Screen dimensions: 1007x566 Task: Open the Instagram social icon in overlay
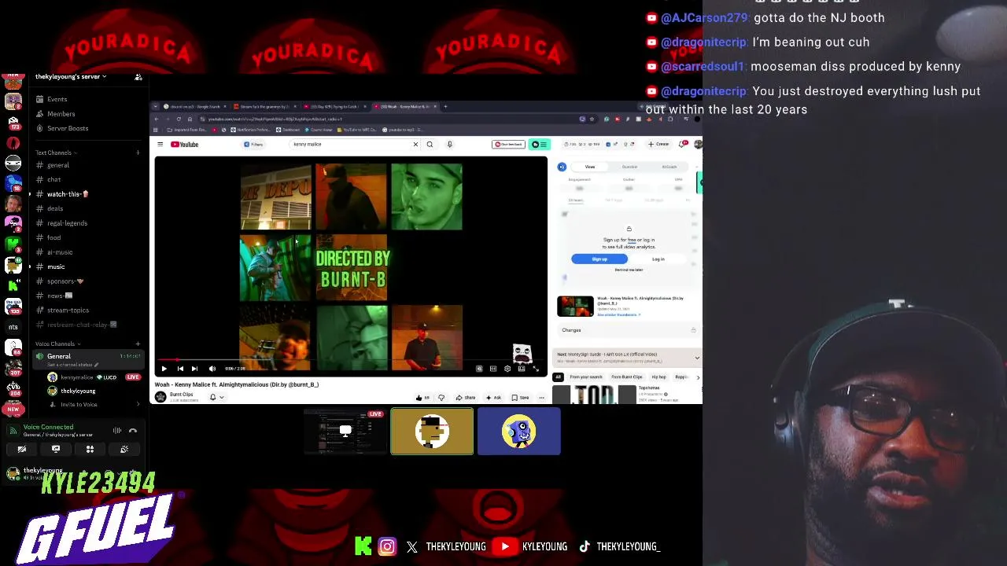click(x=387, y=546)
